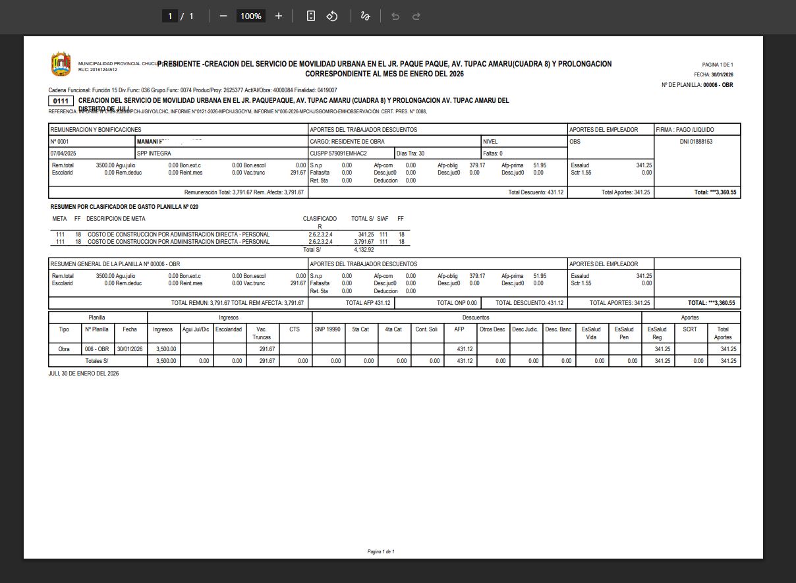Click the 100% zoom level field
Image resolution: width=796 pixels, height=583 pixels.
251,16
